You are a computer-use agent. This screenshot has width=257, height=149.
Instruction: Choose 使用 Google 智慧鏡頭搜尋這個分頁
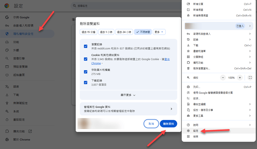click(x=219, y=93)
